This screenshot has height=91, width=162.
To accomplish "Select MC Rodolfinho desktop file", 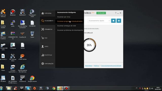I will (x=13, y=80).
